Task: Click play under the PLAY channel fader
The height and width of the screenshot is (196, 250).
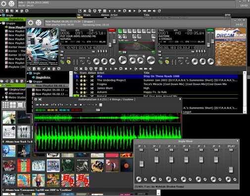Action: [228, 179]
